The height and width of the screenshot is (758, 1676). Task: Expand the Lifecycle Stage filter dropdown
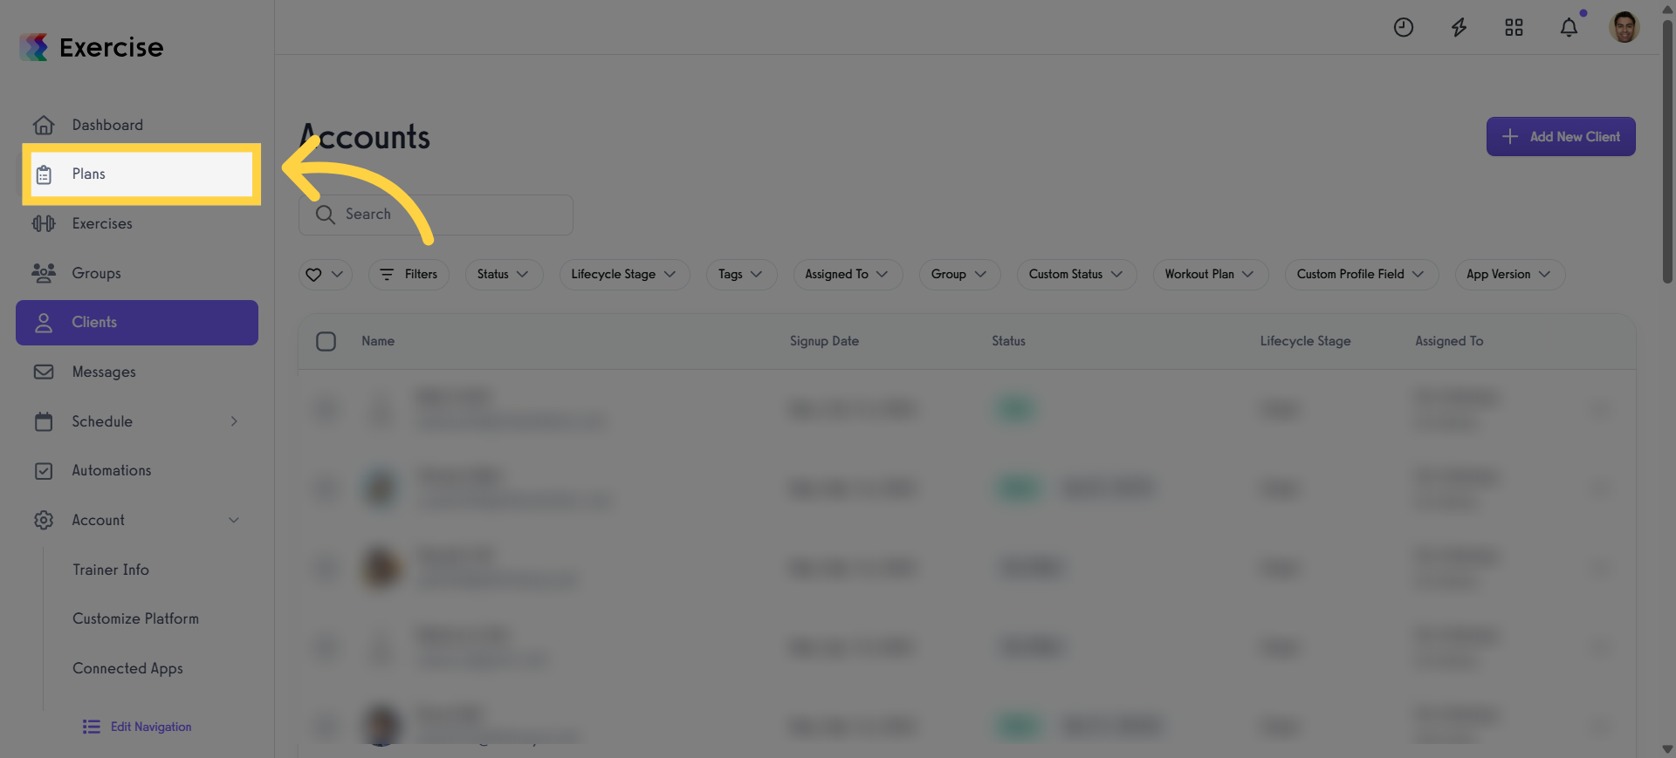click(624, 274)
